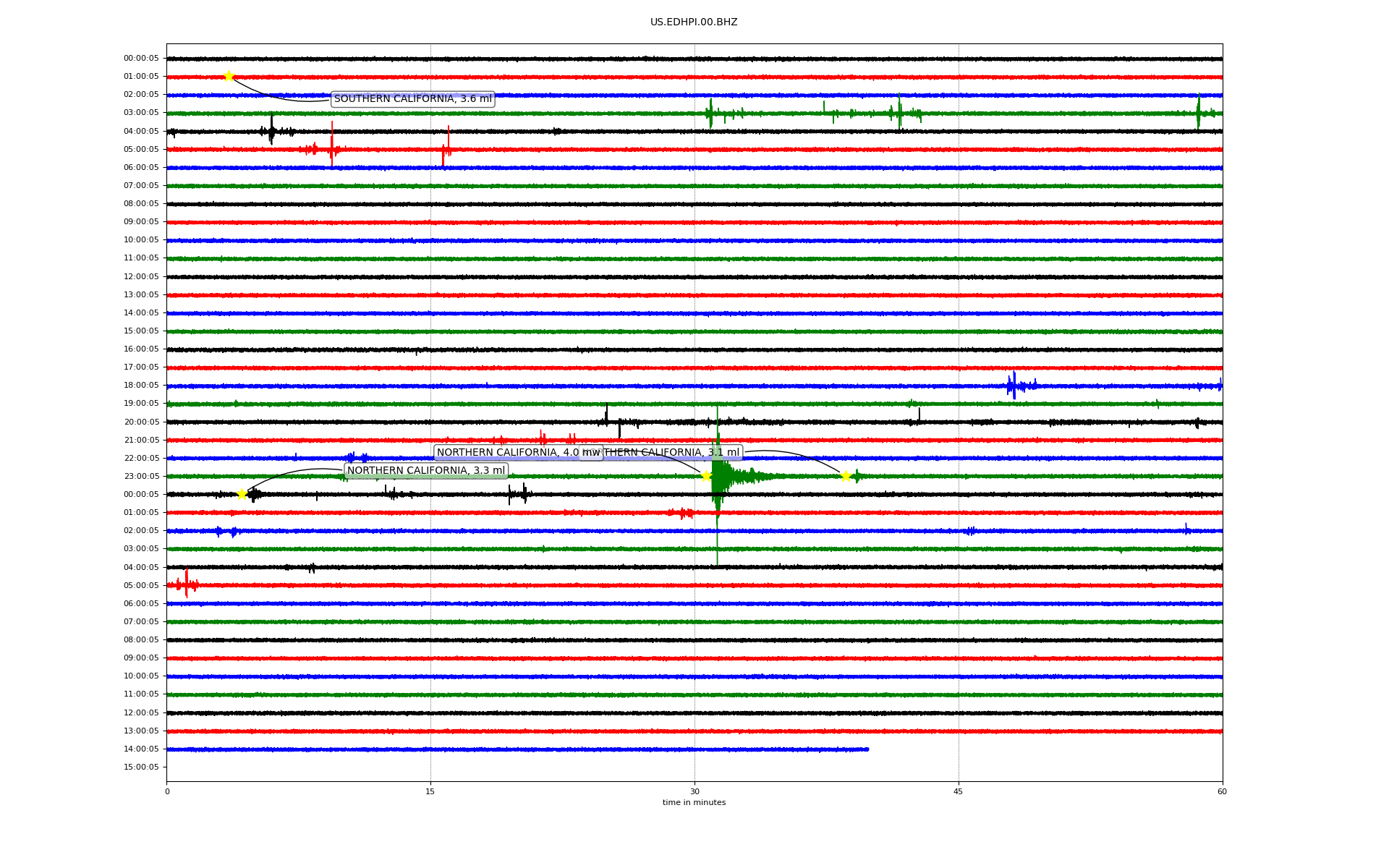Click the 30 tick on the x-axis
Screen dimensions: 1389x868
(x=694, y=791)
